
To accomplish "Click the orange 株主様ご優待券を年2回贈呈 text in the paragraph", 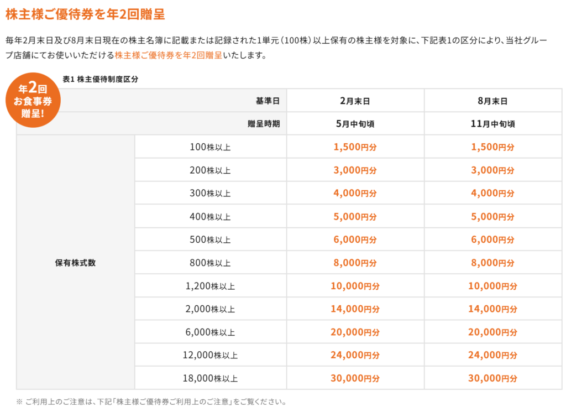I will tap(169, 55).
